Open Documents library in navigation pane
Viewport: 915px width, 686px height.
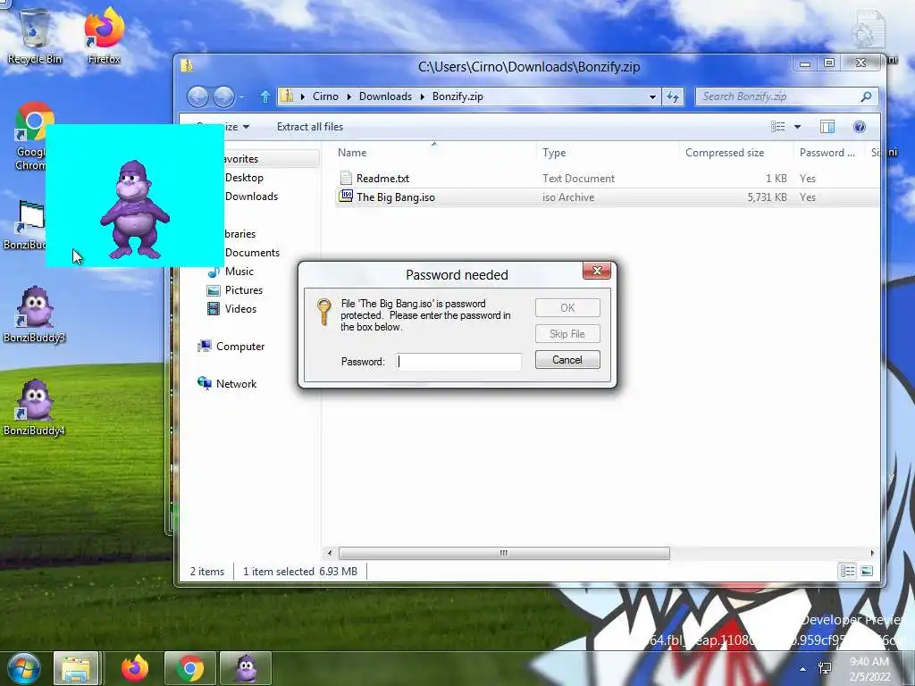[x=252, y=253]
